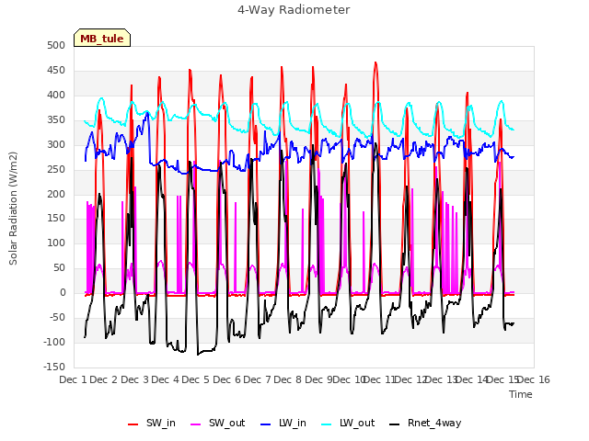
Task: Click the 300 y-axis tick label
Action: tap(56, 144)
